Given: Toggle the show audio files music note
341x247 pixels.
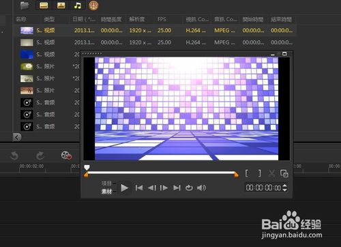Looking at the screenshot, I should coord(78,5).
